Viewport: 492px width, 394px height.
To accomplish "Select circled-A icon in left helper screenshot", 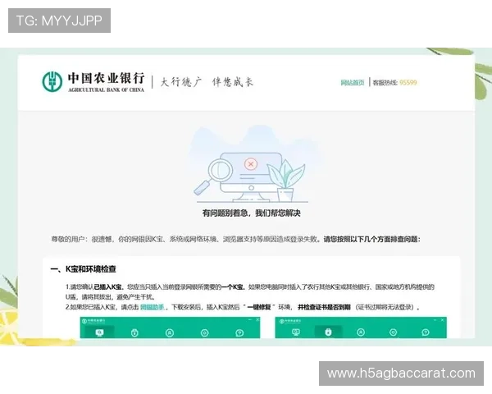I will point(170,332).
